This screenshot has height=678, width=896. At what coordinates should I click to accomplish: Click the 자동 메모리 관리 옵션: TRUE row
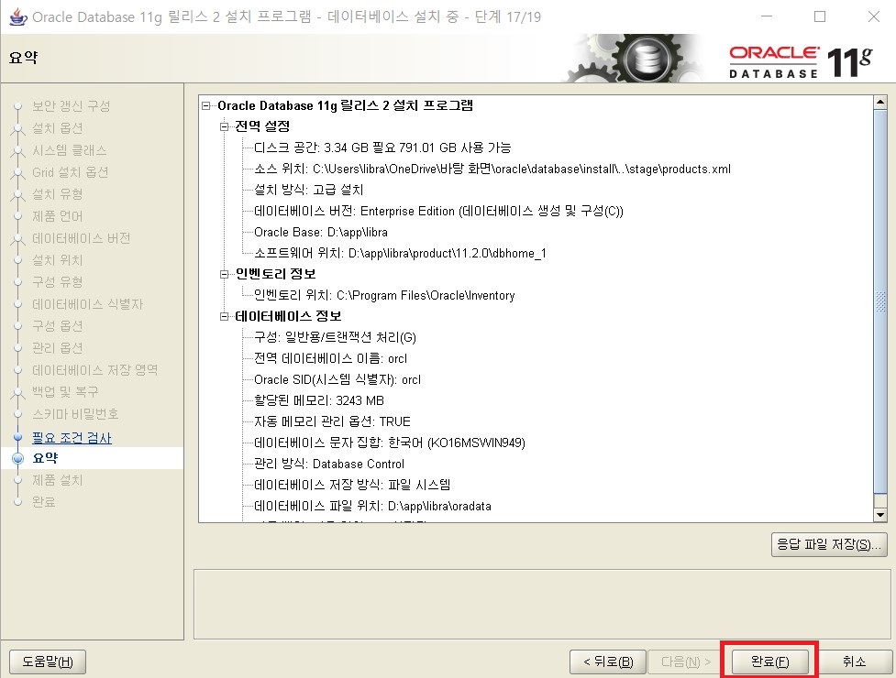pyautogui.click(x=332, y=422)
